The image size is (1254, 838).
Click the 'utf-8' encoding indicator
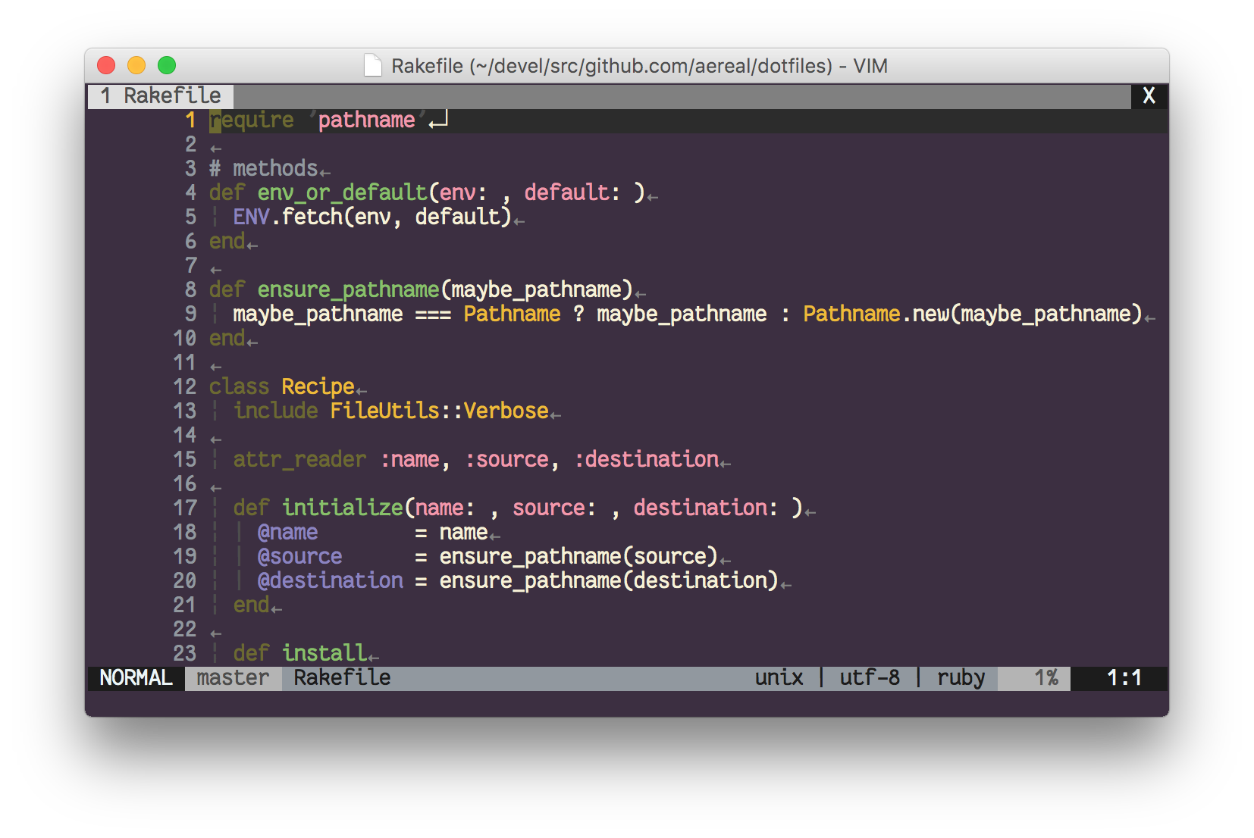coord(870,677)
